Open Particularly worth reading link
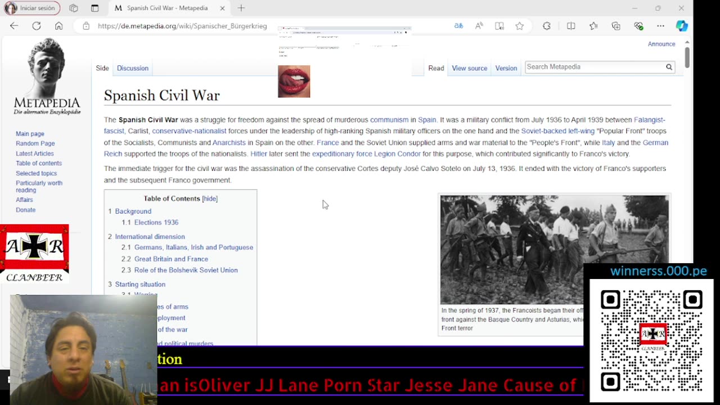Image resolution: width=720 pixels, height=405 pixels. (x=39, y=186)
